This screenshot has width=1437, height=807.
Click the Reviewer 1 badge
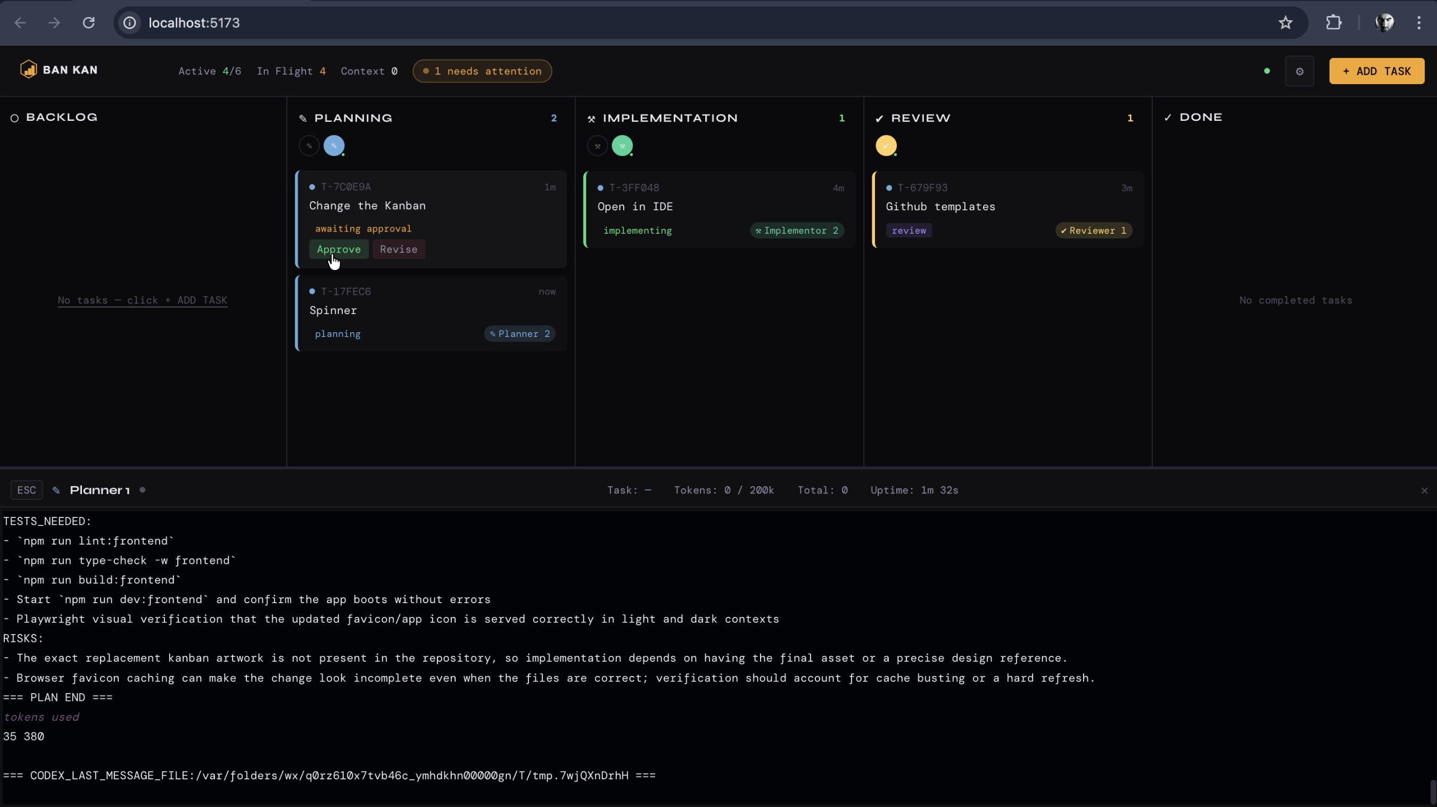tap(1093, 230)
